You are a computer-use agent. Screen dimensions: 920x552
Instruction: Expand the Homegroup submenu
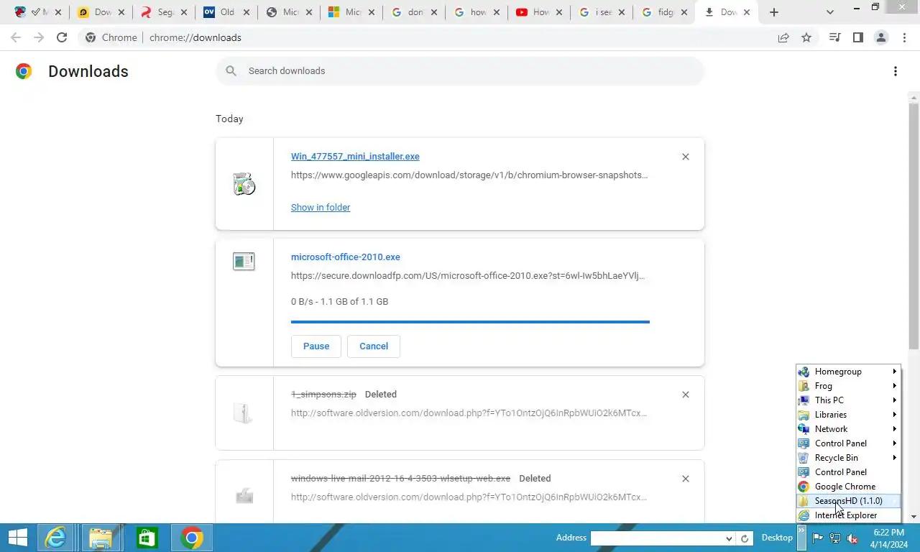(x=848, y=372)
